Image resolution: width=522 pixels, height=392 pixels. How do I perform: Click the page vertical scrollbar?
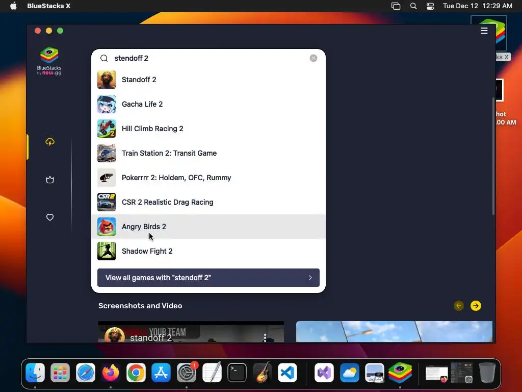493,156
